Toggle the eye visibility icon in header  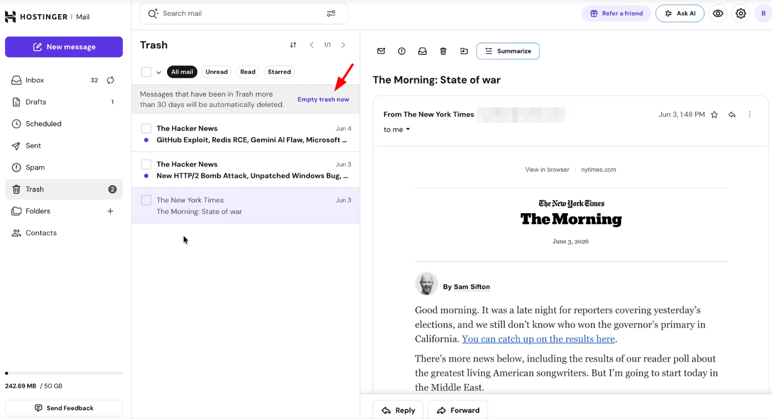point(718,14)
